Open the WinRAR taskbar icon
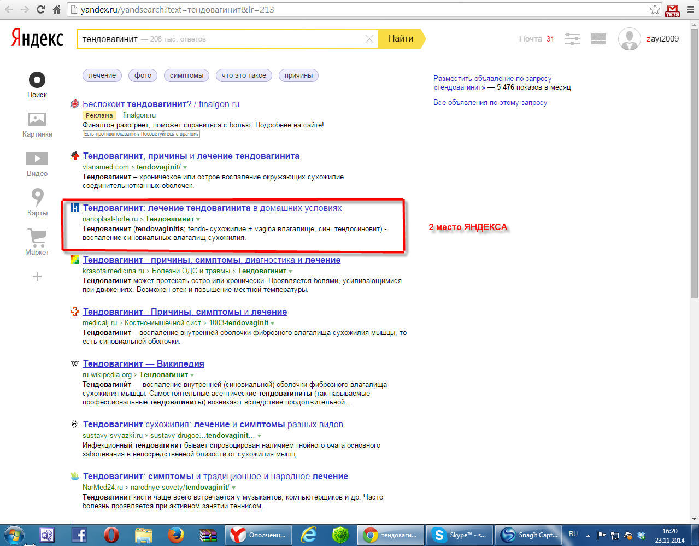The image size is (699, 546). pyautogui.click(x=208, y=535)
